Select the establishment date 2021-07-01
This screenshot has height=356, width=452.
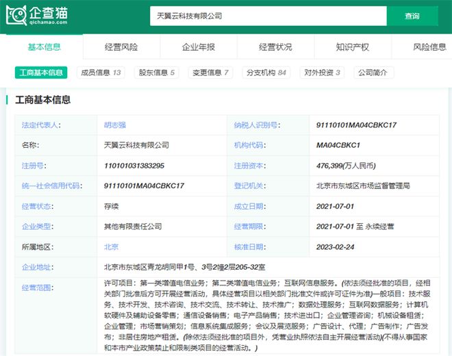pos(335,206)
